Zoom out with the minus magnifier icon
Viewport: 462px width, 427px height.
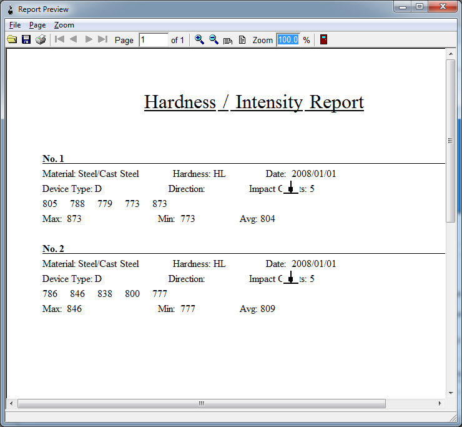click(x=214, y=40)
